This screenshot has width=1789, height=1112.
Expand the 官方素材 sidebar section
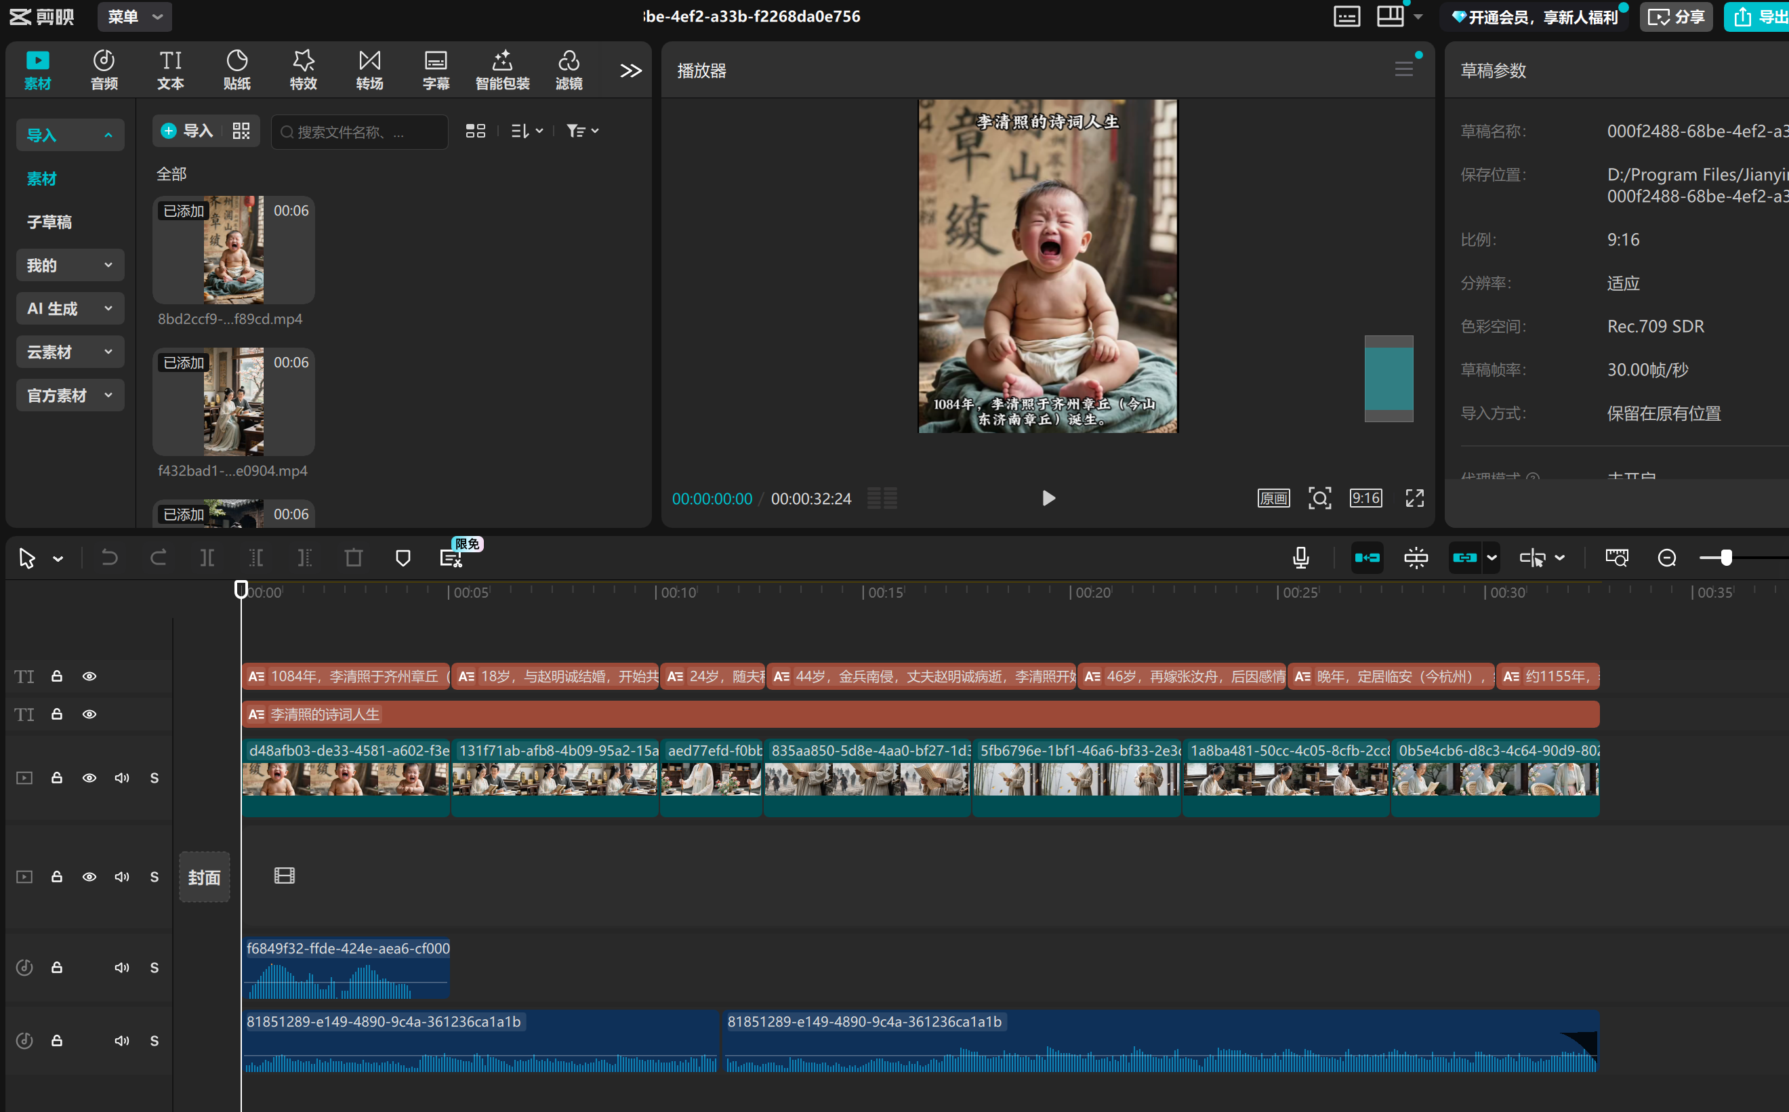tap(70, 395)
